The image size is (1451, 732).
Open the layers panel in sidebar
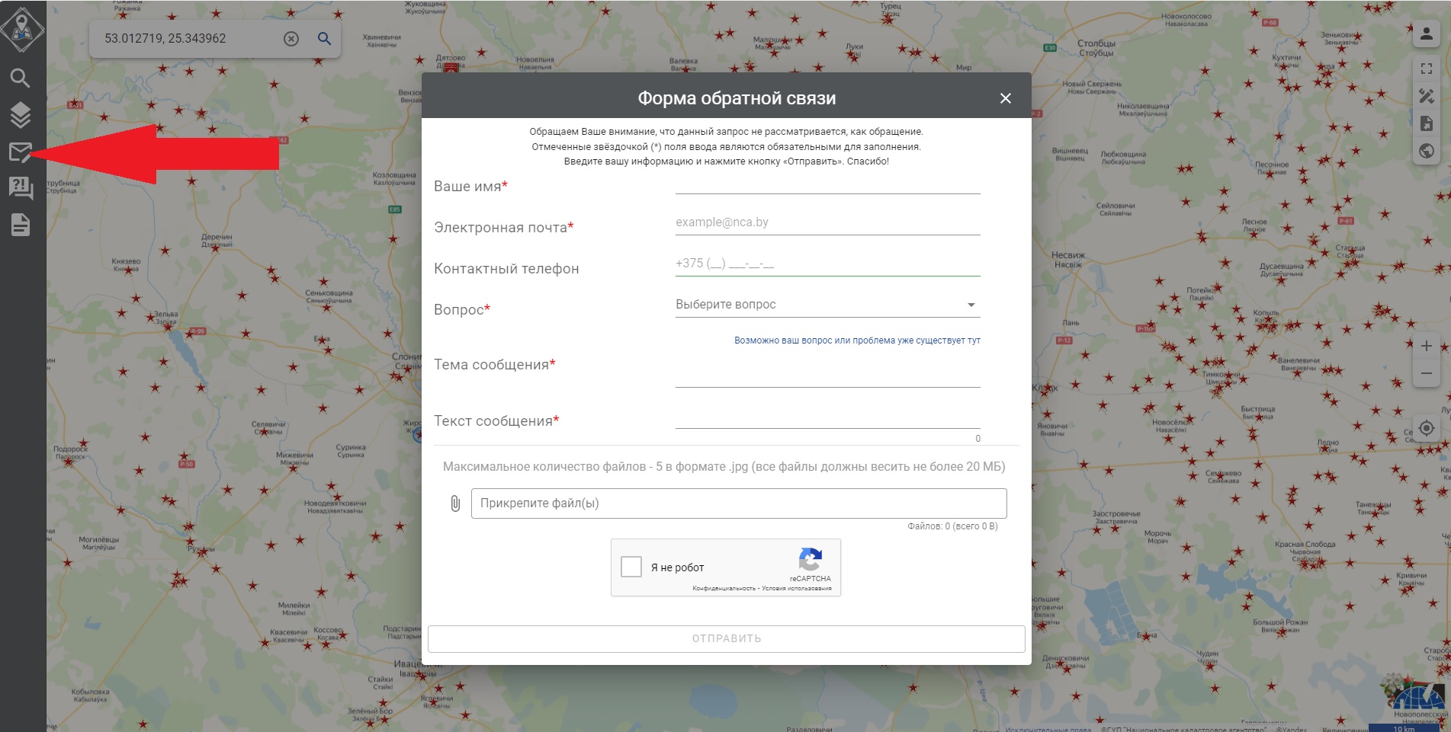(21, 115)
